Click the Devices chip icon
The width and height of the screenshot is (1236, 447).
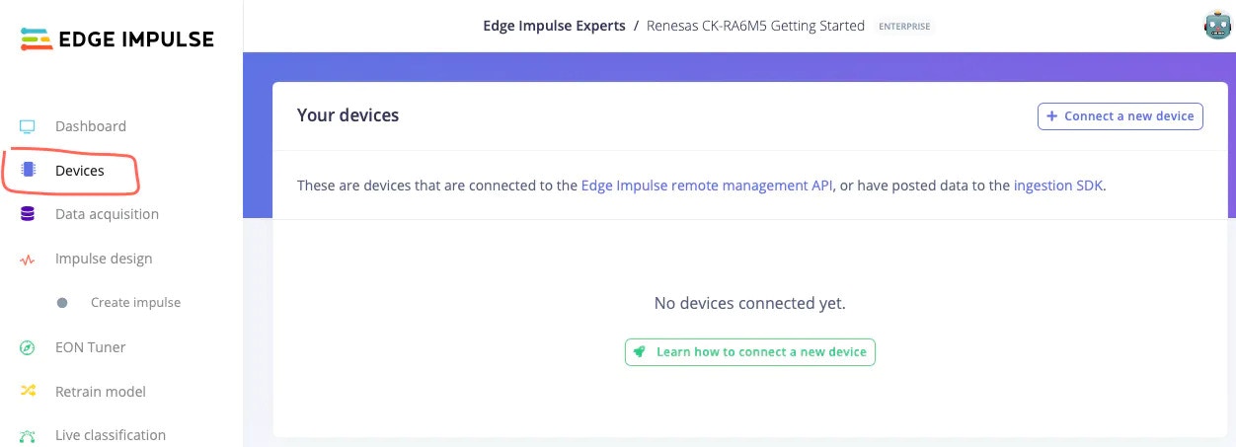tap(28, 171)
